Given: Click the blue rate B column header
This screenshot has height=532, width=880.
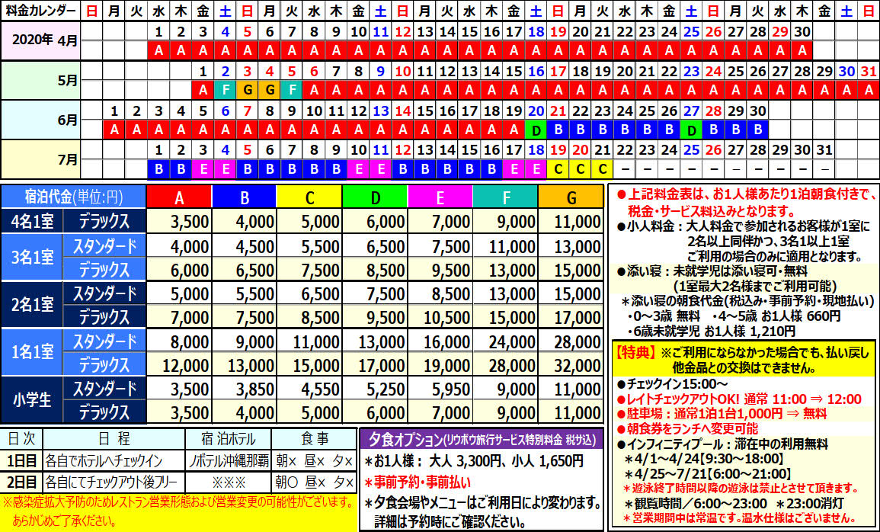Looking at the screenshot, I should (x=245, y=198).
